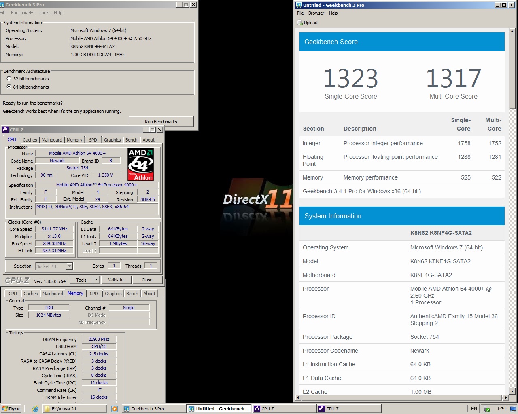The height and width of the screenshot is (414, 518).
Task: Open the Start (Пуск) menu
Action: point(11,409)
